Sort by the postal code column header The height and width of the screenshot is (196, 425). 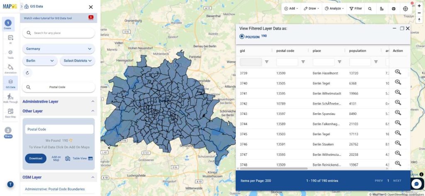pyautogui.click(x=285, y=51)
